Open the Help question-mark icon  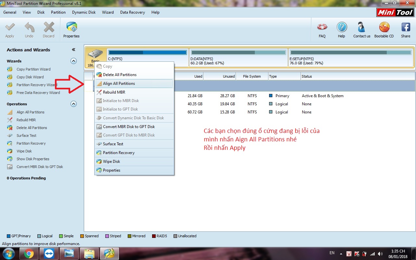tap(342, 30)
